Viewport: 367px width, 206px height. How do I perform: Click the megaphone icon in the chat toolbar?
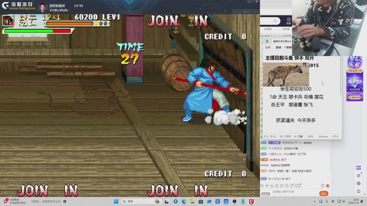click(x=267, y=186)
